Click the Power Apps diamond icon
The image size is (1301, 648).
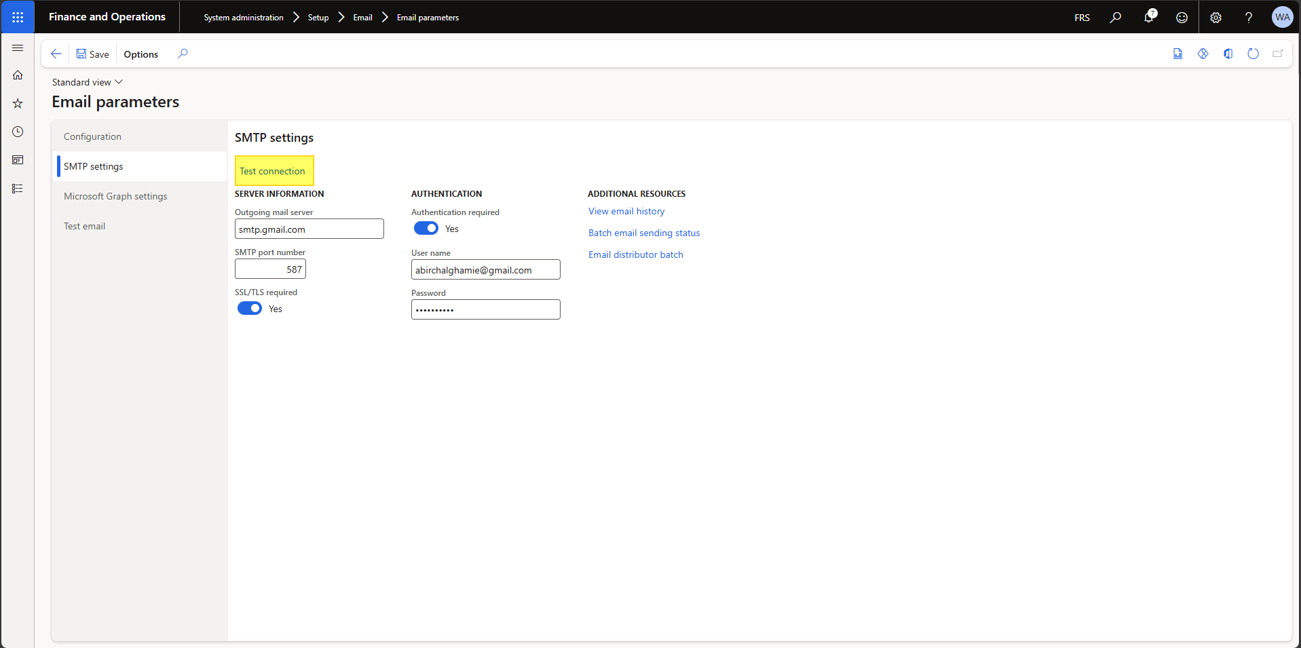1203,54
